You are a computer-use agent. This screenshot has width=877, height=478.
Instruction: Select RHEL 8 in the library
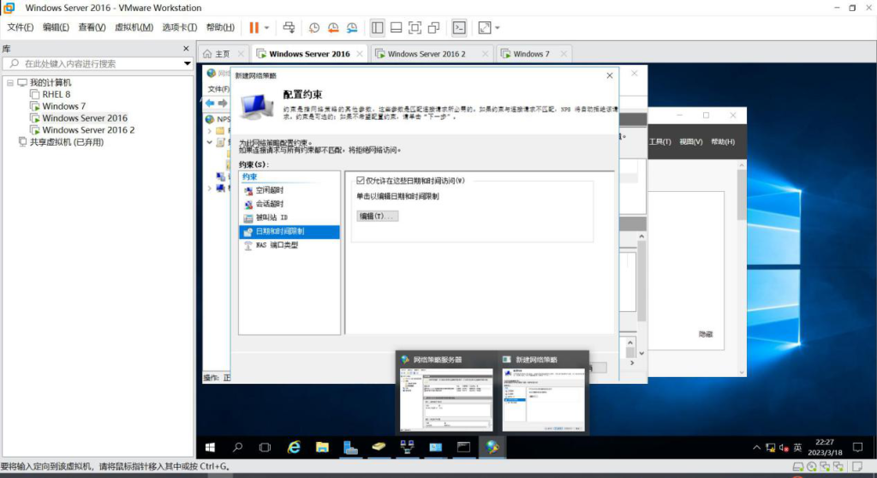coord(56,94)
